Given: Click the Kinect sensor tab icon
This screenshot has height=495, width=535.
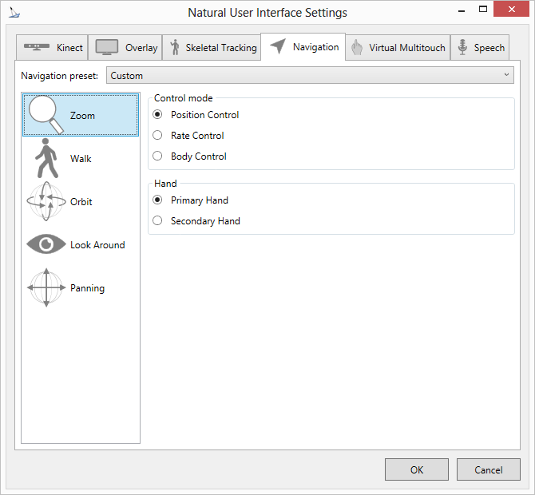Looking at the screenshot, I should (x=37, y=47).
